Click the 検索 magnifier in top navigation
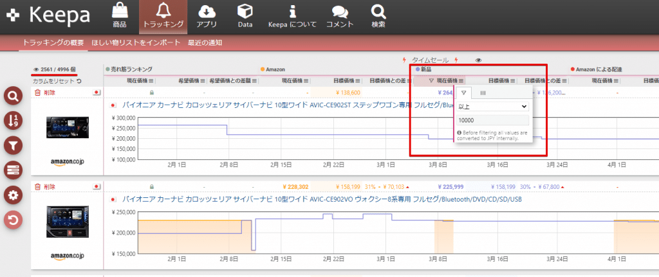The width and height of the screenshot is (659, 277). 378,16
